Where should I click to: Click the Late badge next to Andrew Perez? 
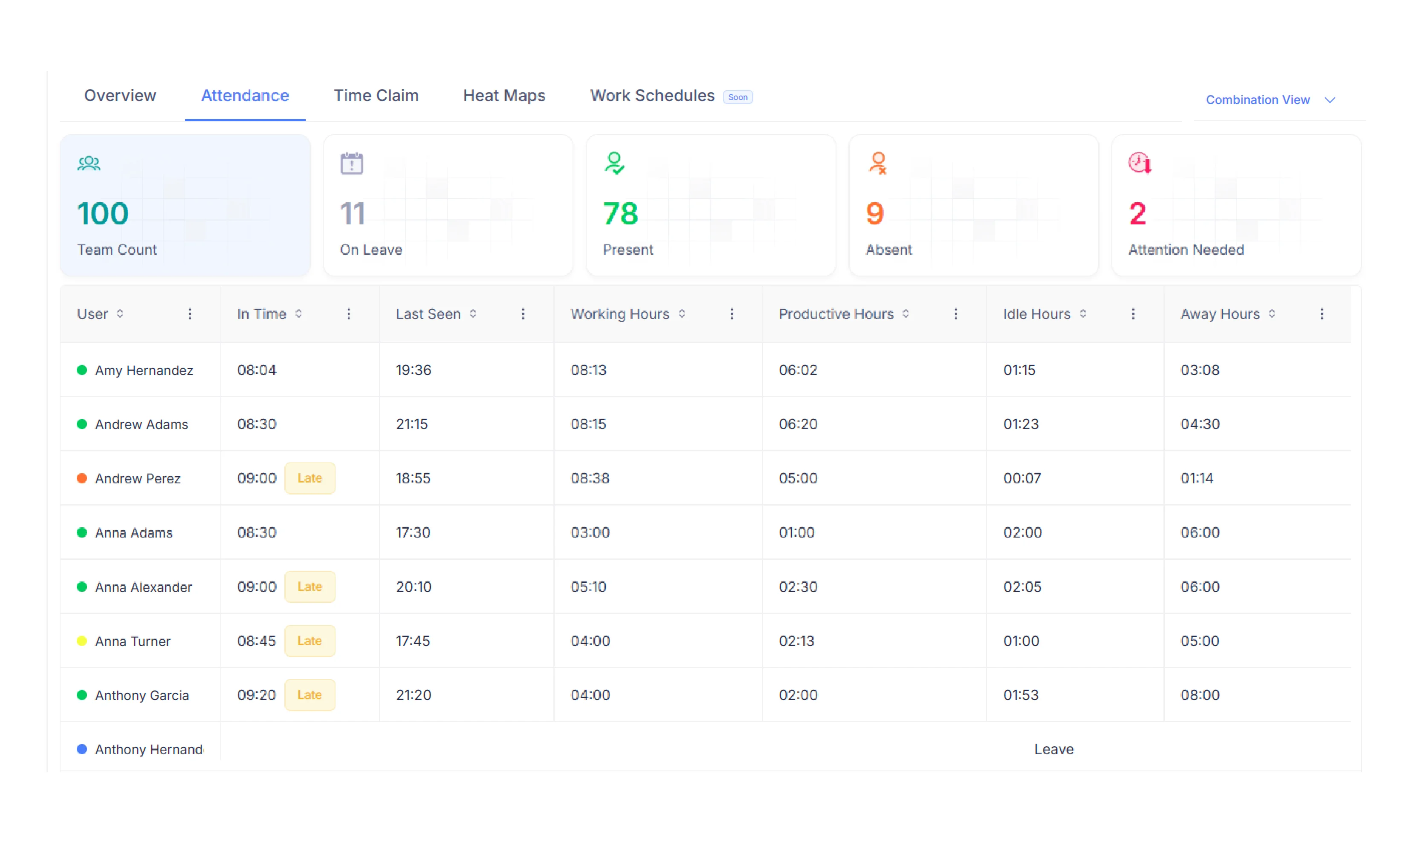pyautogui.click(x=310, y=478)
